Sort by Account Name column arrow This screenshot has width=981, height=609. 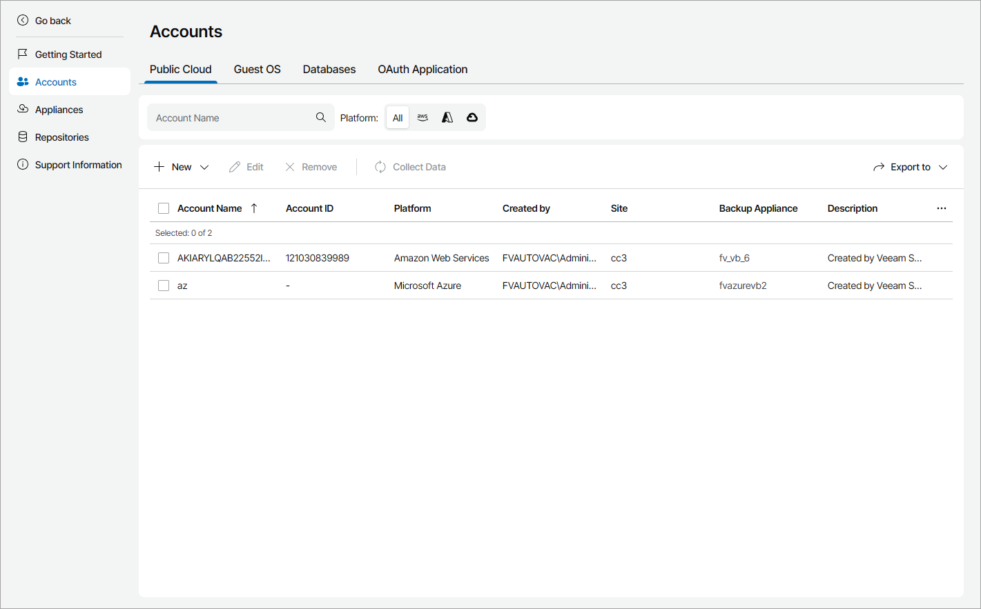[254, 208]
